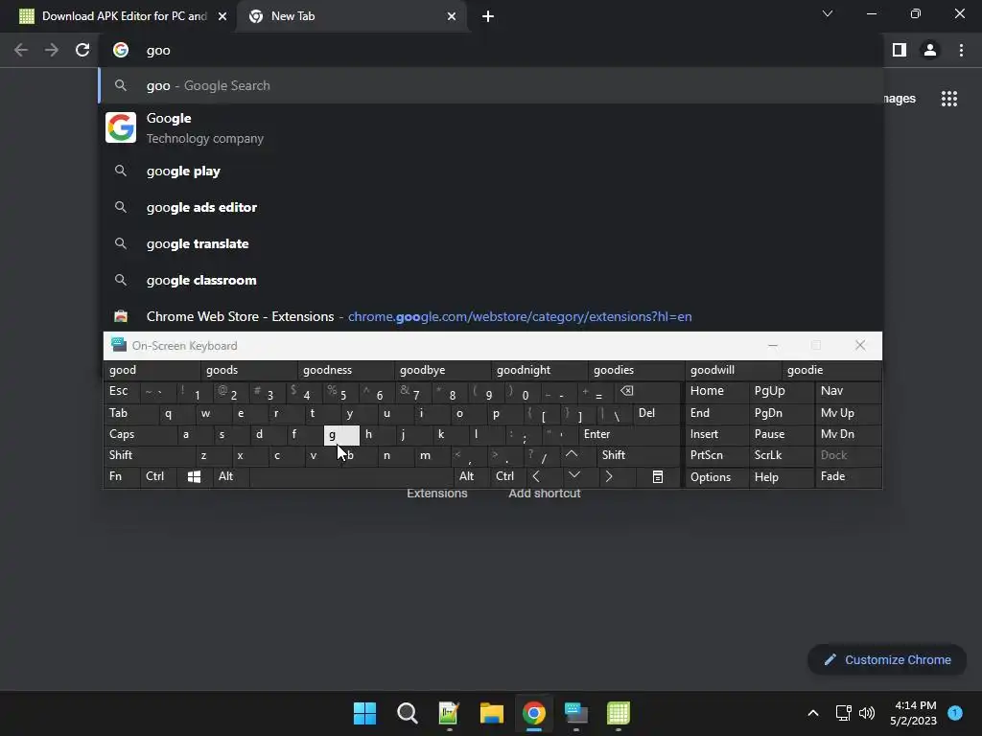Viewport: 982px width, 736px height.
Task: Open the Chrome side panel
Action: point(900,50)
